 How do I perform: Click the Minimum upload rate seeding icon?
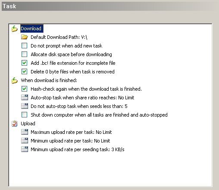(x=25, y=149)
